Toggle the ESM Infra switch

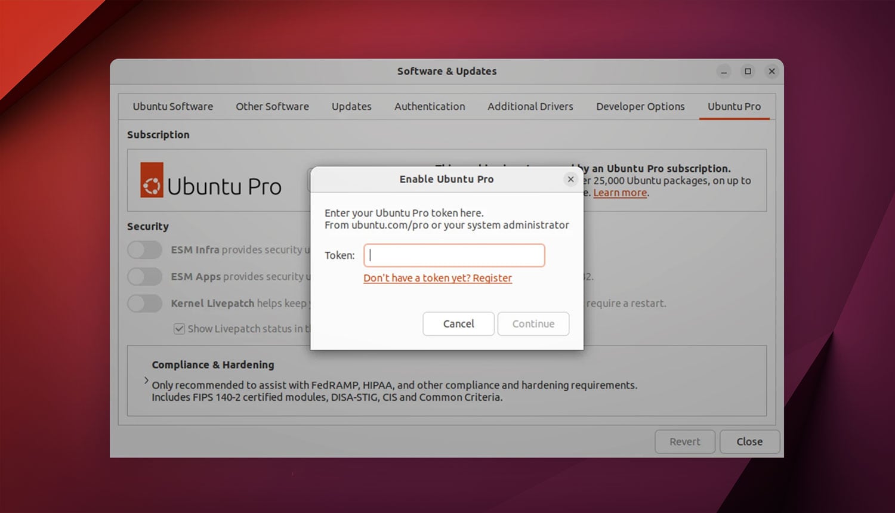tap(144, 250)
